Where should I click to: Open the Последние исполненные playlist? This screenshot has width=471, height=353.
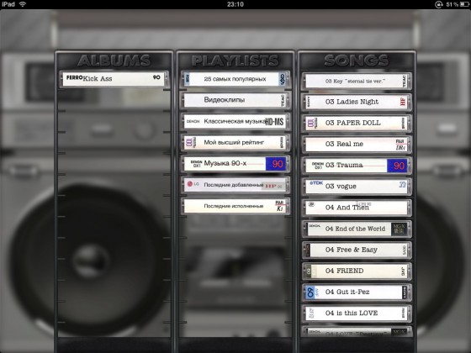235,206
